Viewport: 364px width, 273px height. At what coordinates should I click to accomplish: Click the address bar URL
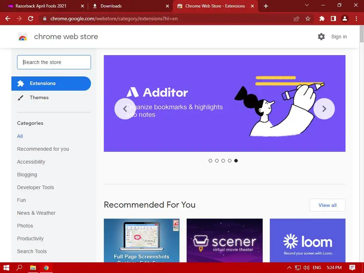114,18
